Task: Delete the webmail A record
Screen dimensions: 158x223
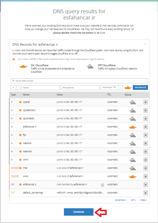Action: coord(145,152)
